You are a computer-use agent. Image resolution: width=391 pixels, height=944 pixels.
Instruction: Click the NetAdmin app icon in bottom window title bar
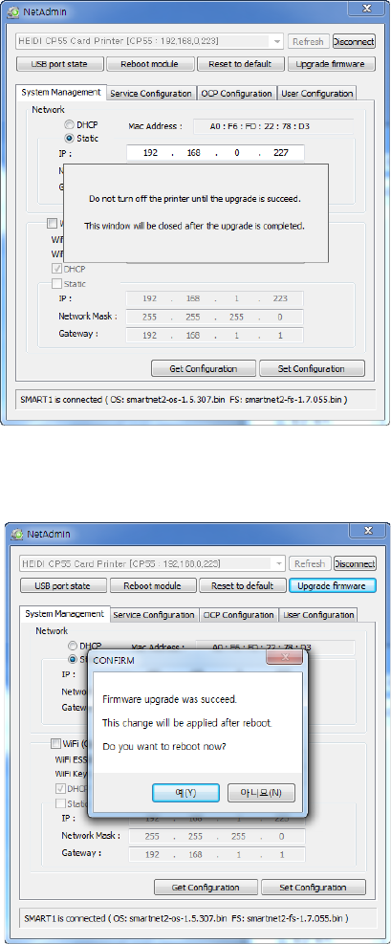[x=15, y=534]
